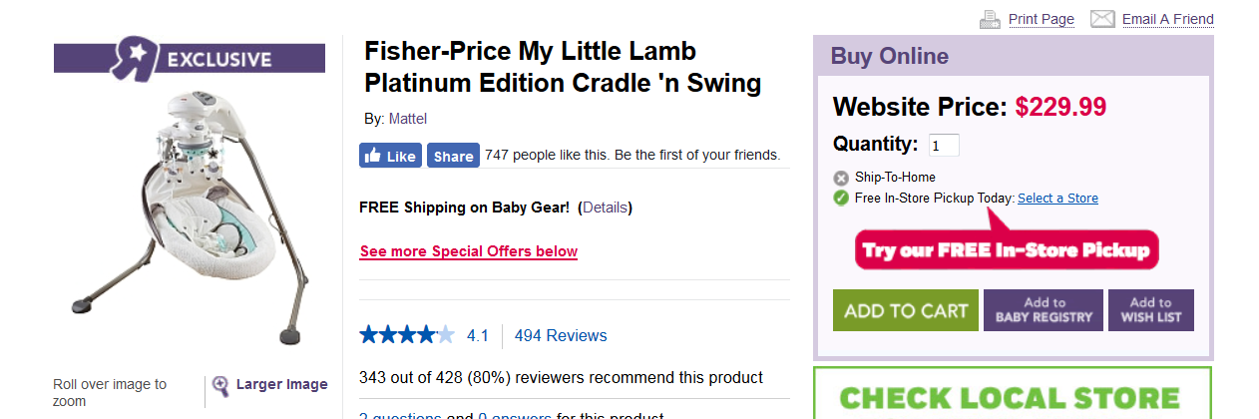The height and width of the screenshot is (419, 1259).
Task: Choose Select a Store link
Action: point(1057,199)
